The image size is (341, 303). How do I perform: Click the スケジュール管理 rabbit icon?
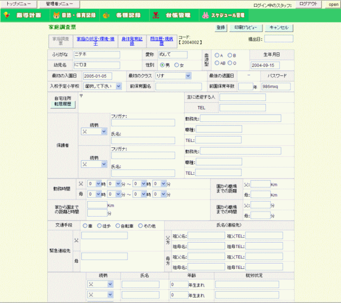(x=205, y=15)
